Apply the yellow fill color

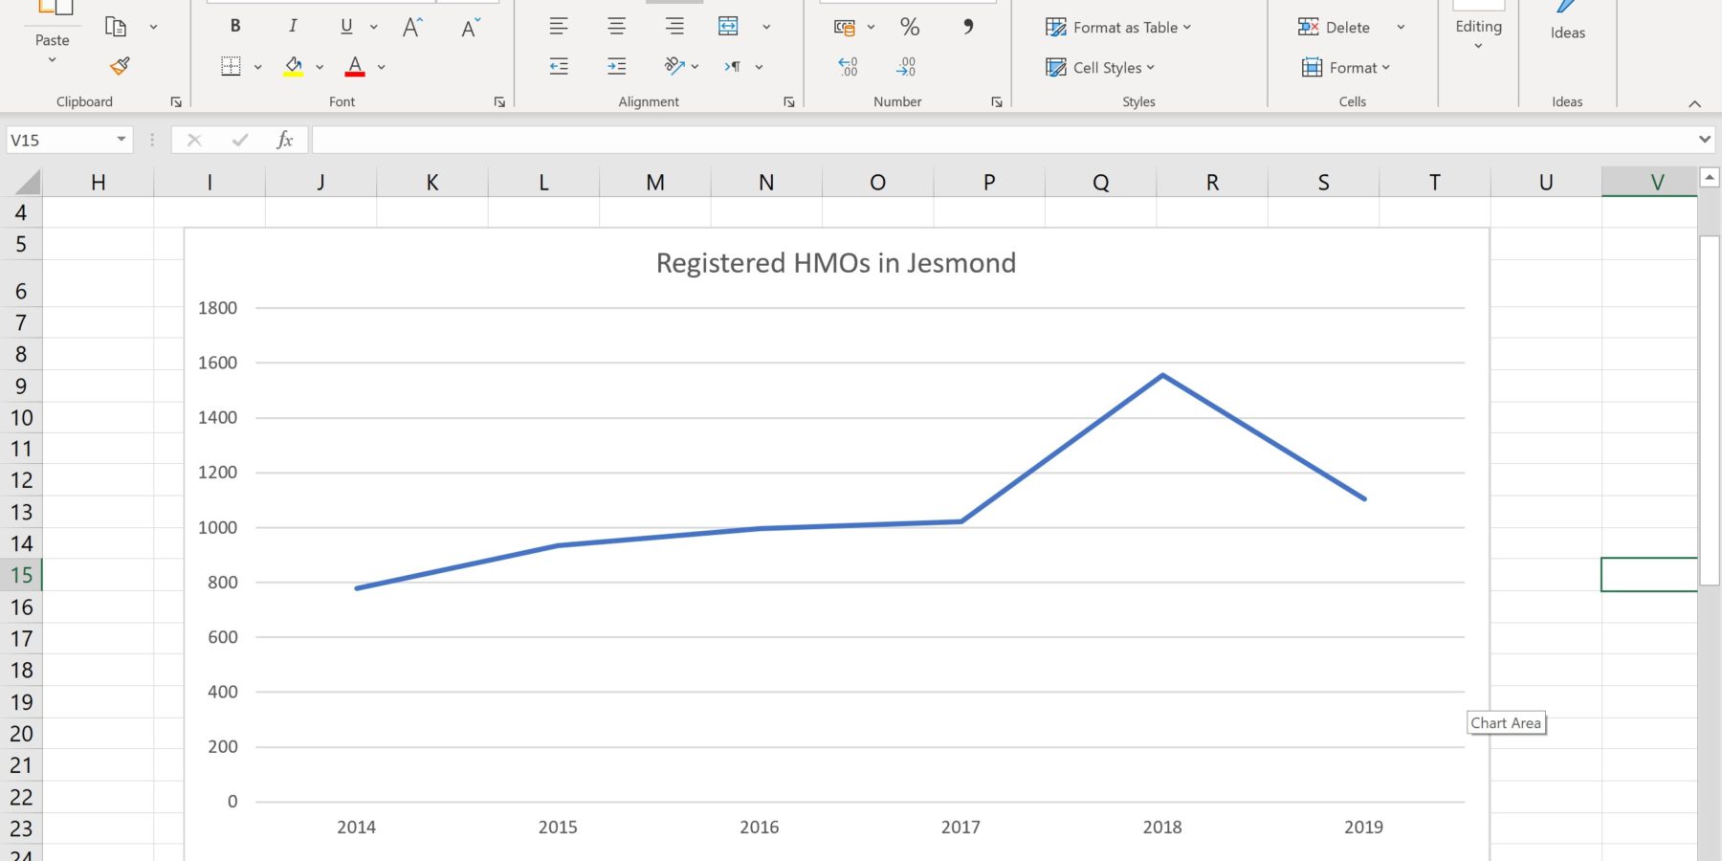pyautogui.click(x=294, y=66)
